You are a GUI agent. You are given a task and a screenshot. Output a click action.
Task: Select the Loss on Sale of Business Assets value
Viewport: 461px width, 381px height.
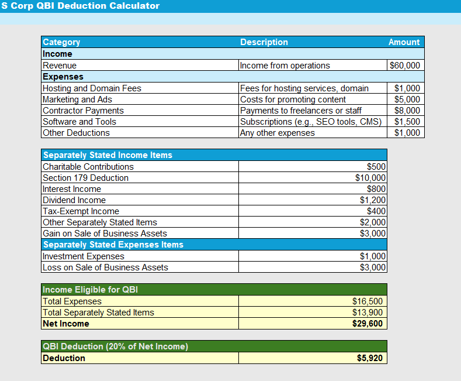point(313,267)
